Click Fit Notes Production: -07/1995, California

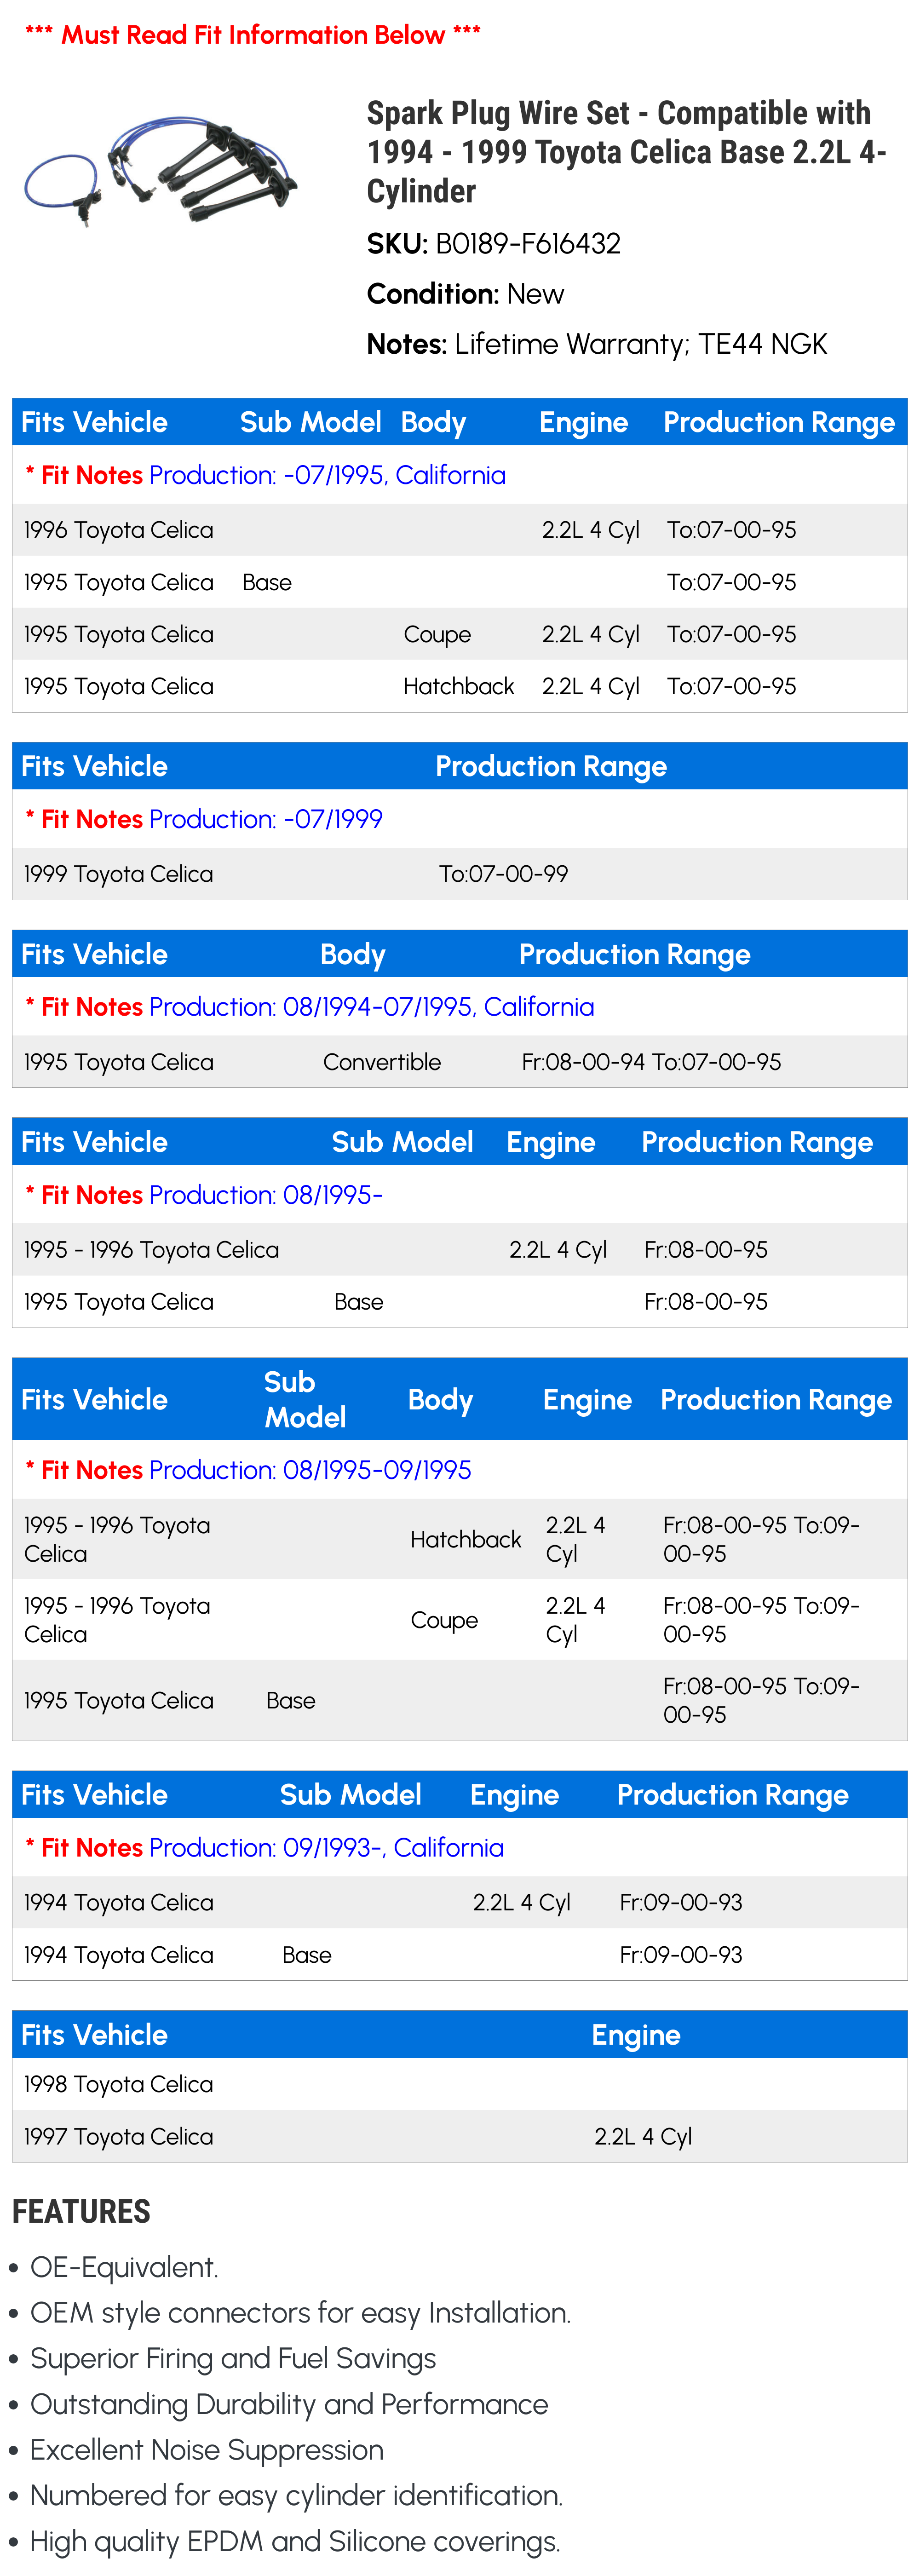[x=266, y=475]
